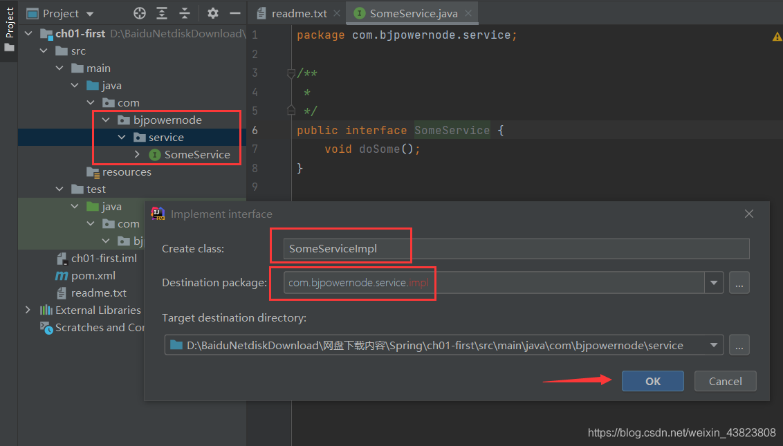Hide the Project panel with minus icon
This screenshot has width=783, height=446.
234,14
